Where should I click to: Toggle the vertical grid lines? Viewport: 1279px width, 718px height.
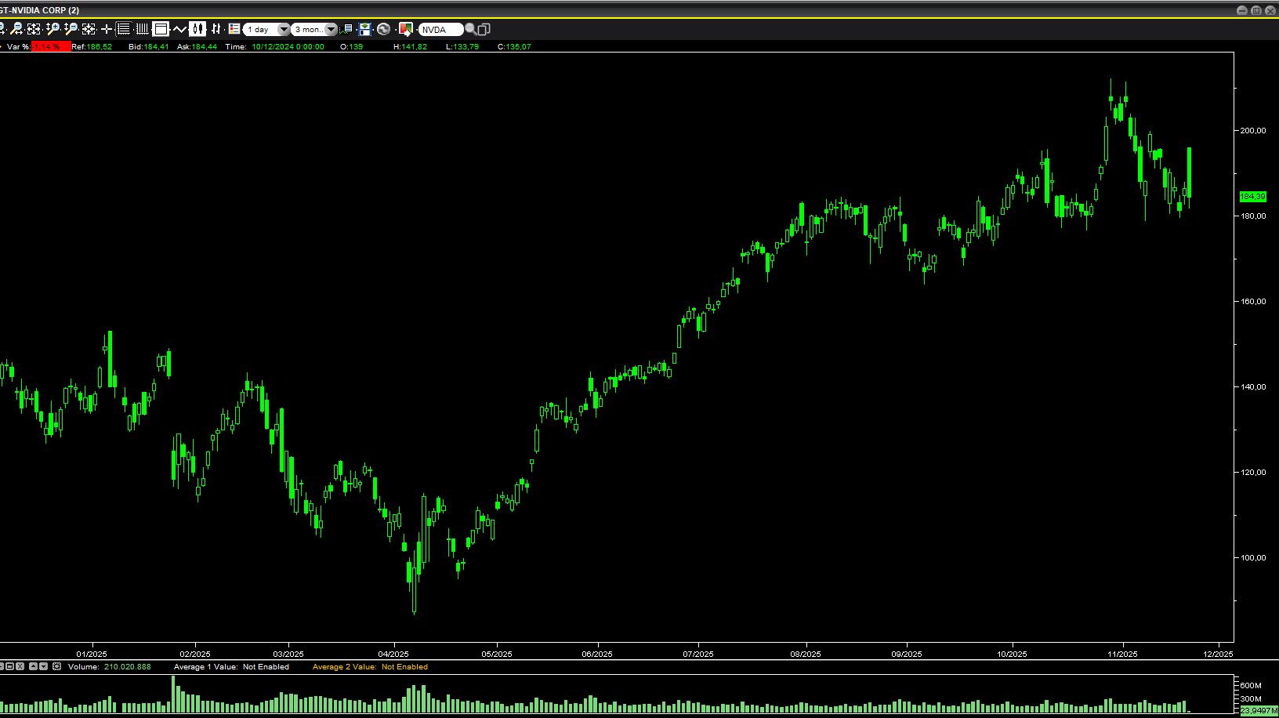142,29
